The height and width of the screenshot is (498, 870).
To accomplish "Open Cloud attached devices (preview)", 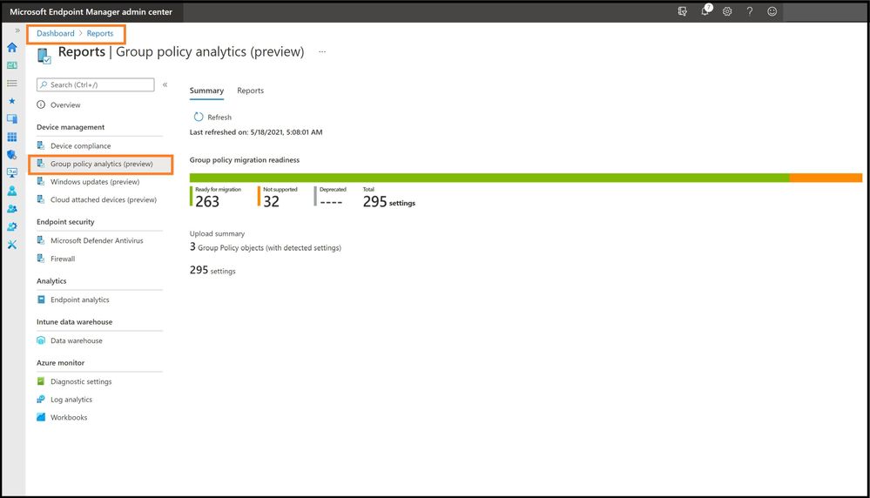I will (104, 199).
